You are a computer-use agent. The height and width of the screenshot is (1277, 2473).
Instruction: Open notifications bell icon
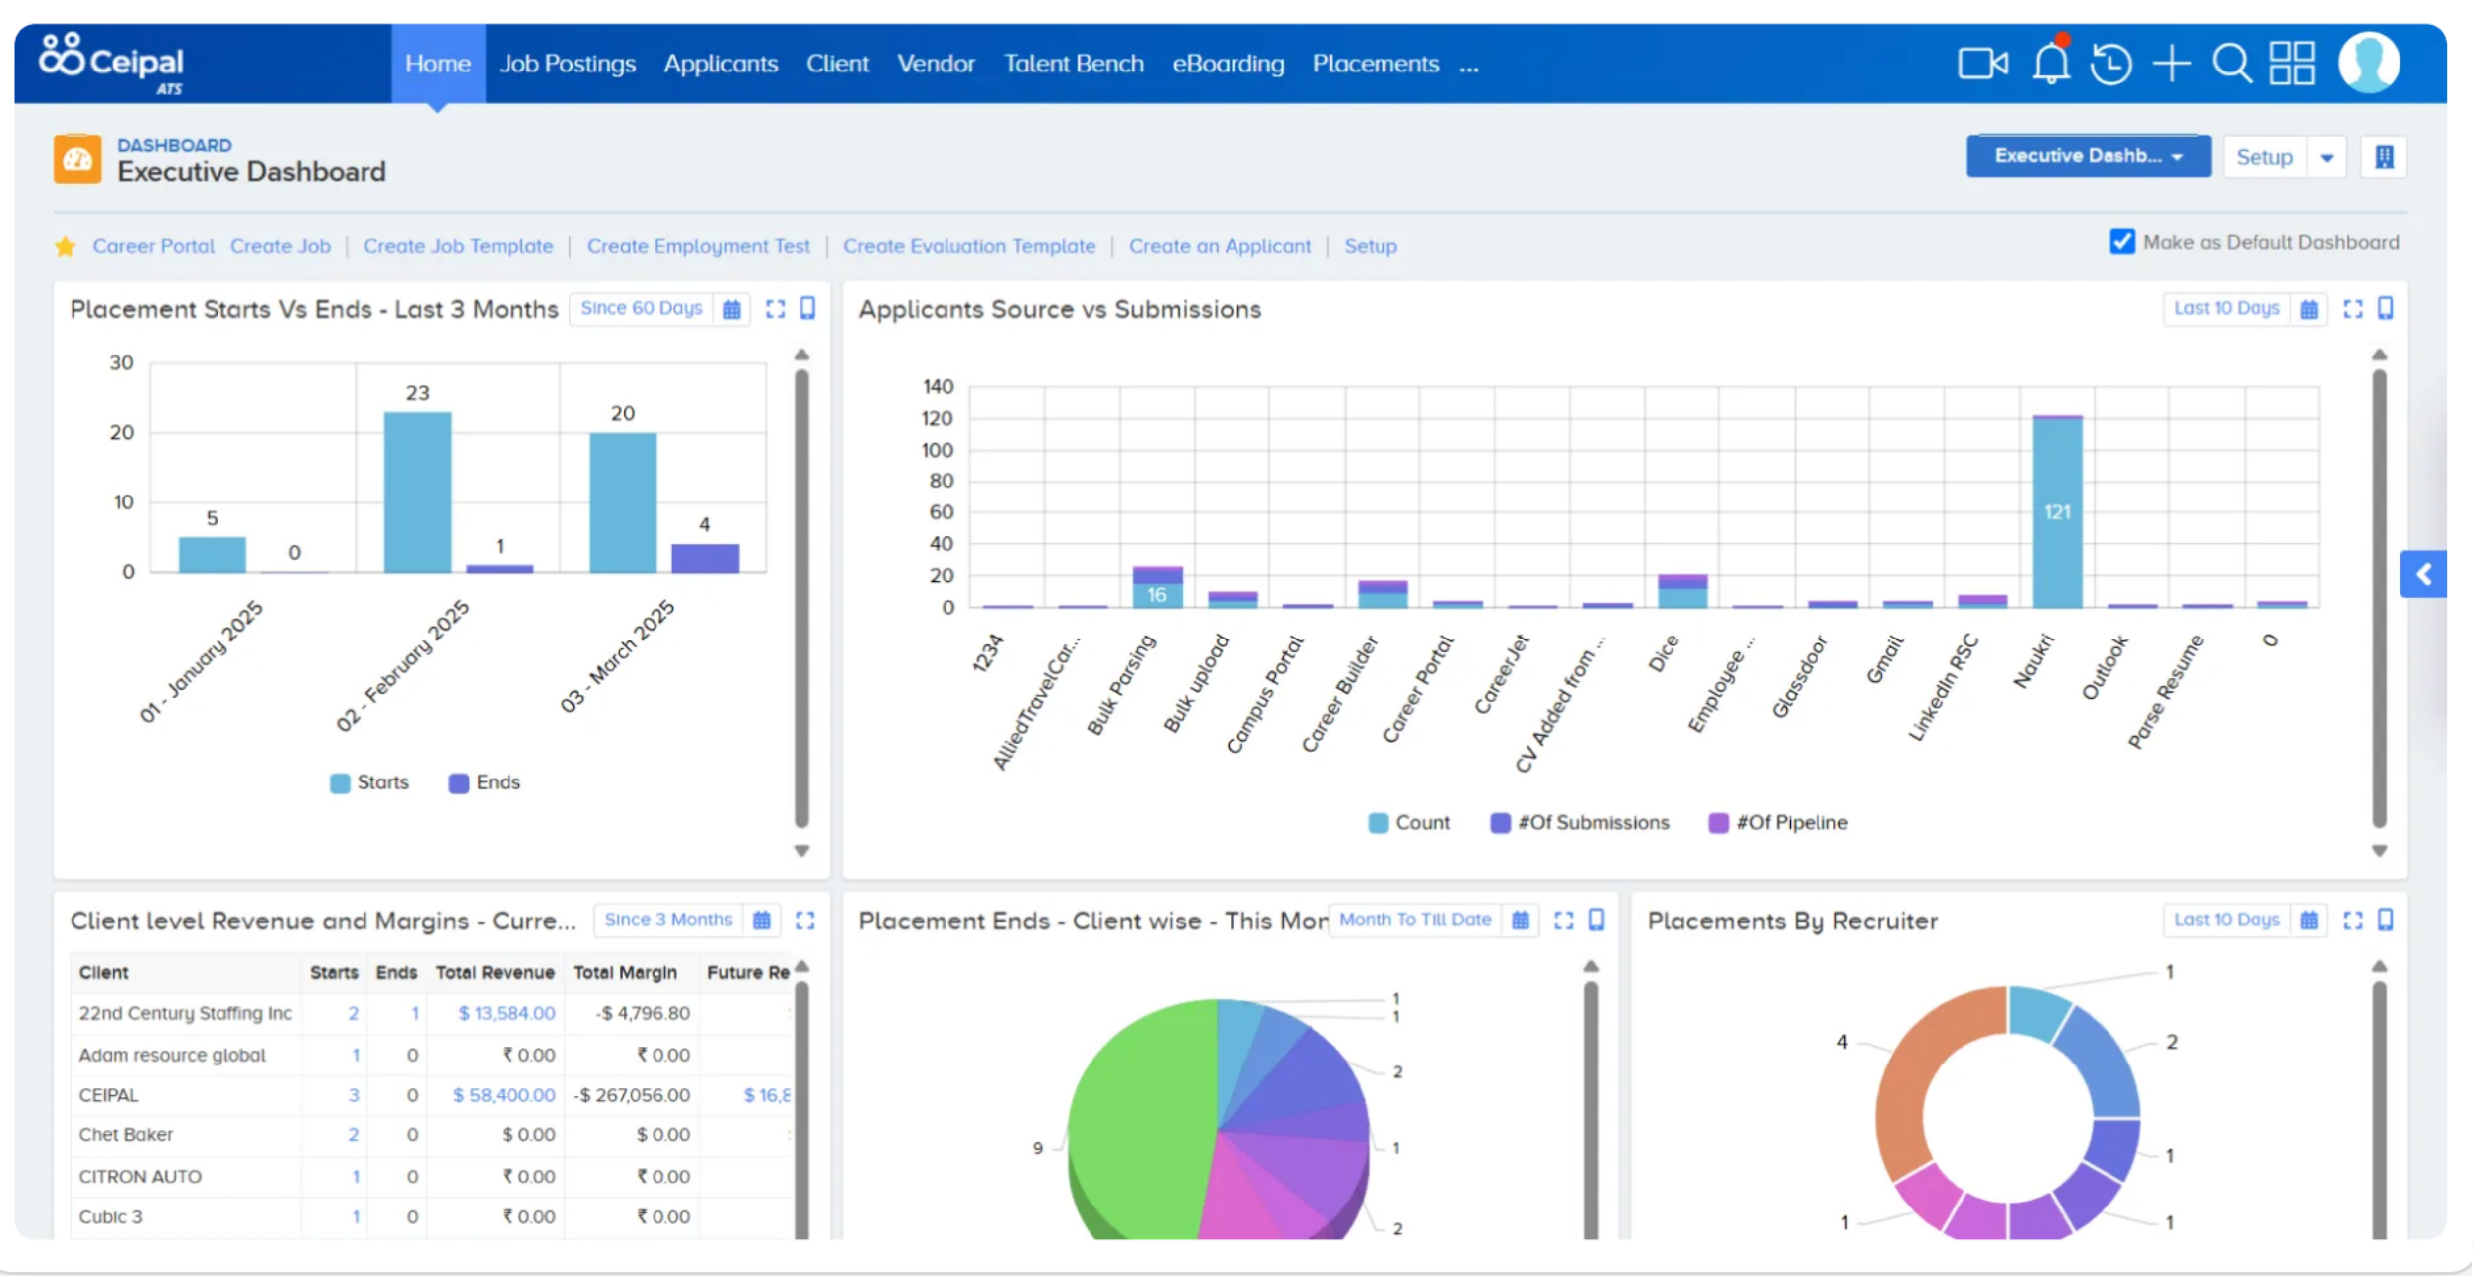pyautogui.click(x=2050, y=64)
